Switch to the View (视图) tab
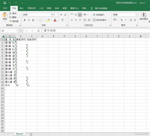Screen dimensions: 150x136 [x=65, y=8]
